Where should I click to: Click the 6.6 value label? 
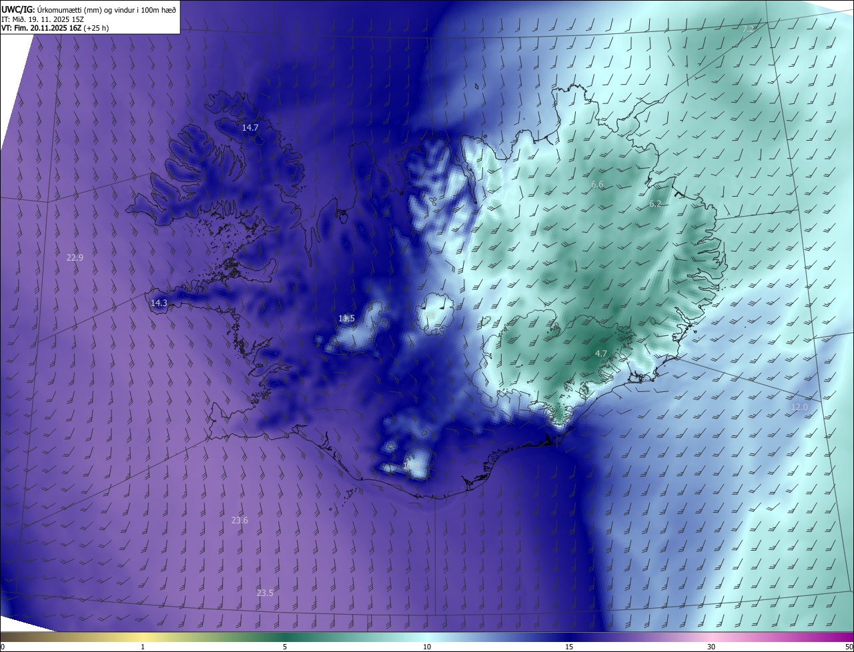tap(597, 185)
